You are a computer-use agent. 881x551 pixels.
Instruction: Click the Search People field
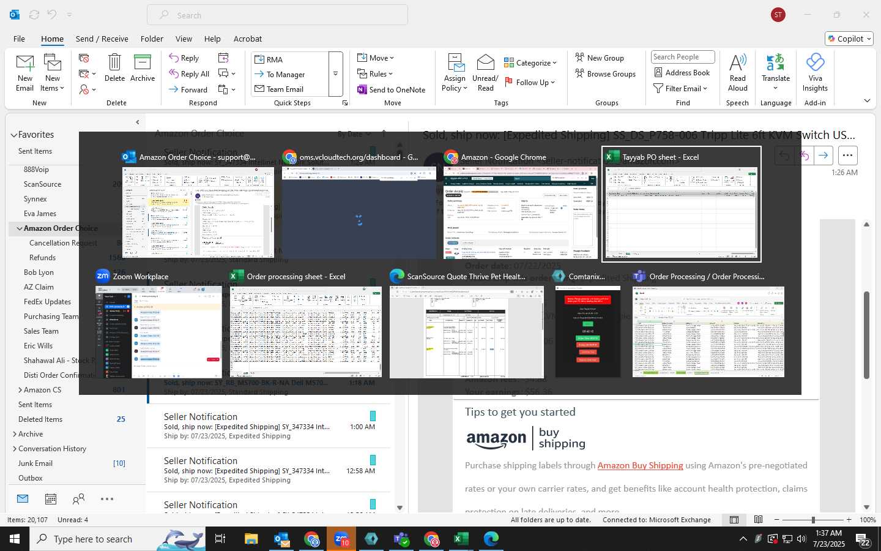click(x=683, y=57)
